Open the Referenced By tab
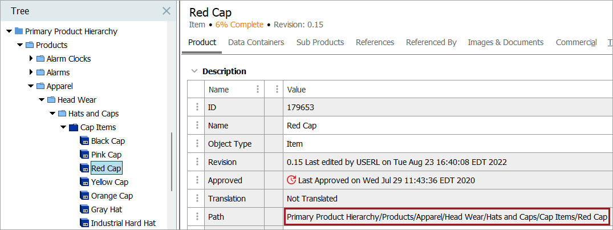 tap(431, 42)
